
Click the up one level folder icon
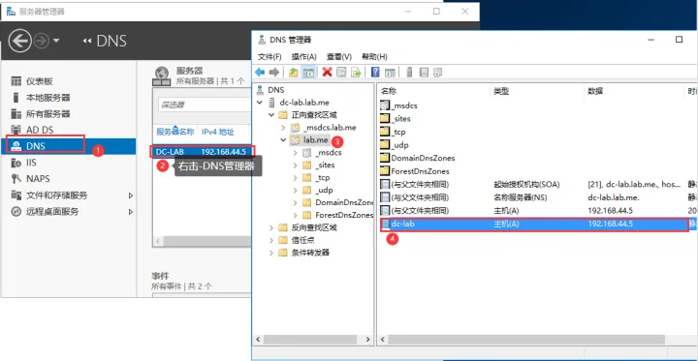pyautogui.click(x=294, y=73)
